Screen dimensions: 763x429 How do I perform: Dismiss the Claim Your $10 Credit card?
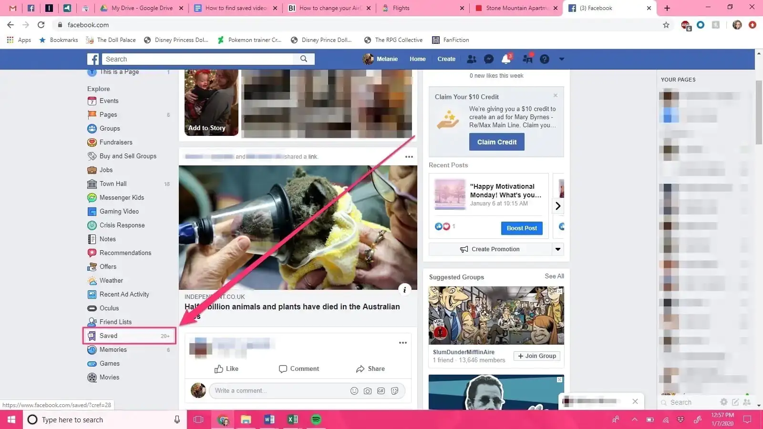pos(555,95)
